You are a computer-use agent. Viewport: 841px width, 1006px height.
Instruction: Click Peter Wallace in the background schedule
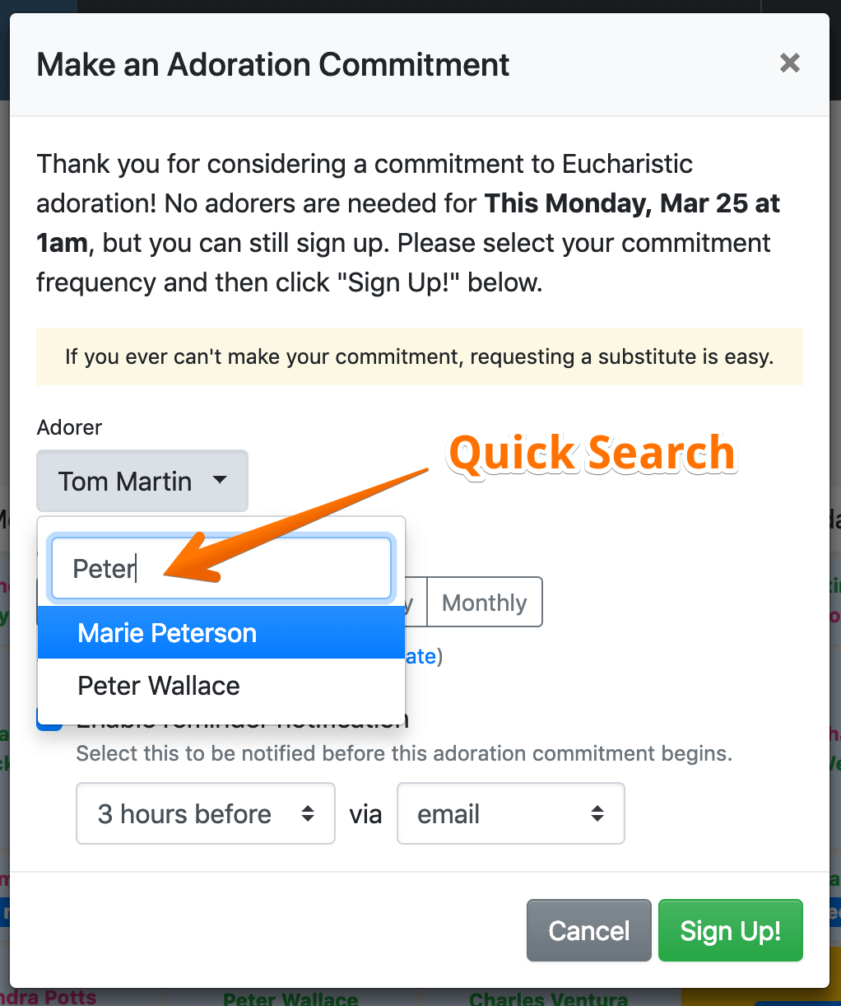click(290, 999)
